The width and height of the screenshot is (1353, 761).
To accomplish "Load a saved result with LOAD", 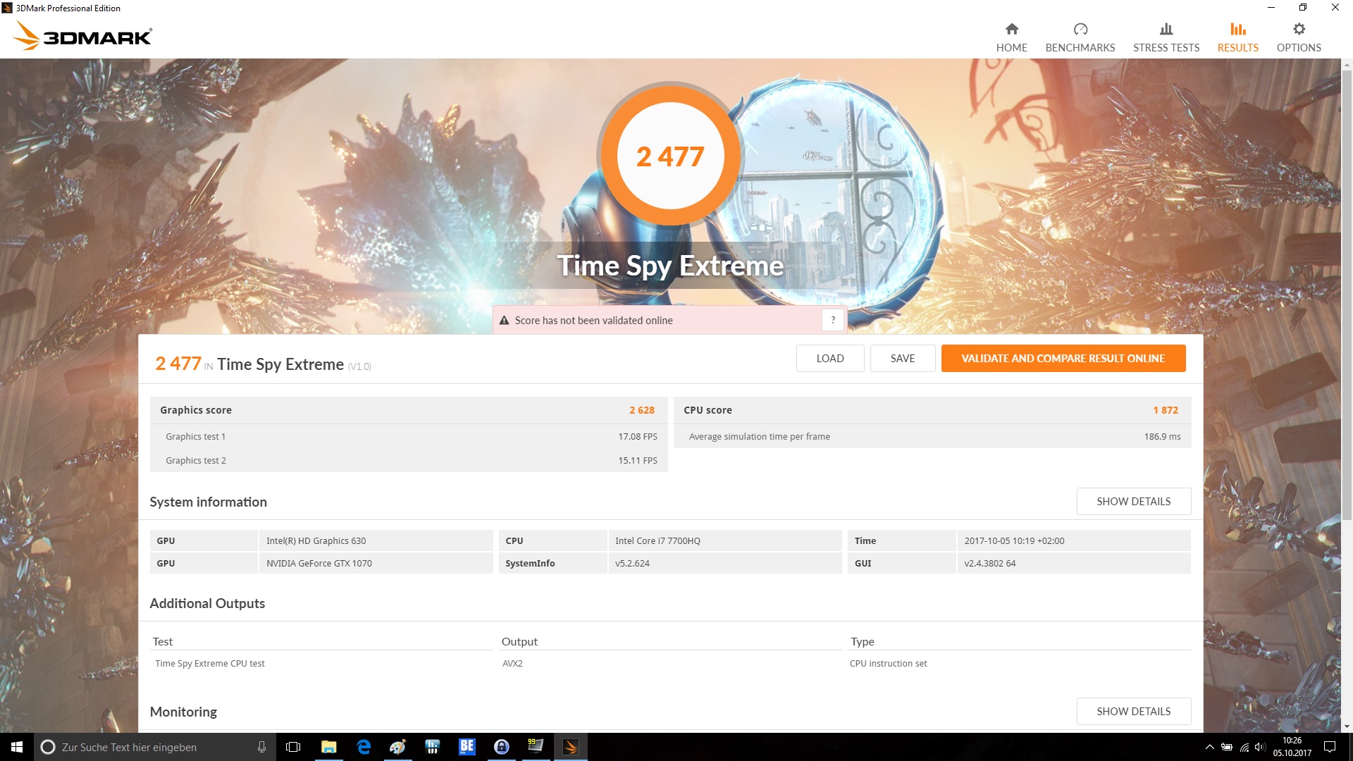I will pos(829,358).
